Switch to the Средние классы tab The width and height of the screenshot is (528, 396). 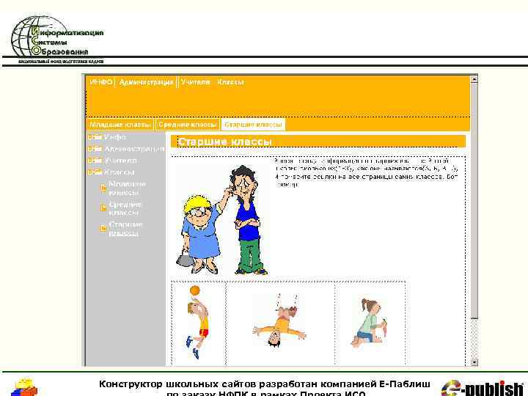pyautogui.click(x=188, y=125)
